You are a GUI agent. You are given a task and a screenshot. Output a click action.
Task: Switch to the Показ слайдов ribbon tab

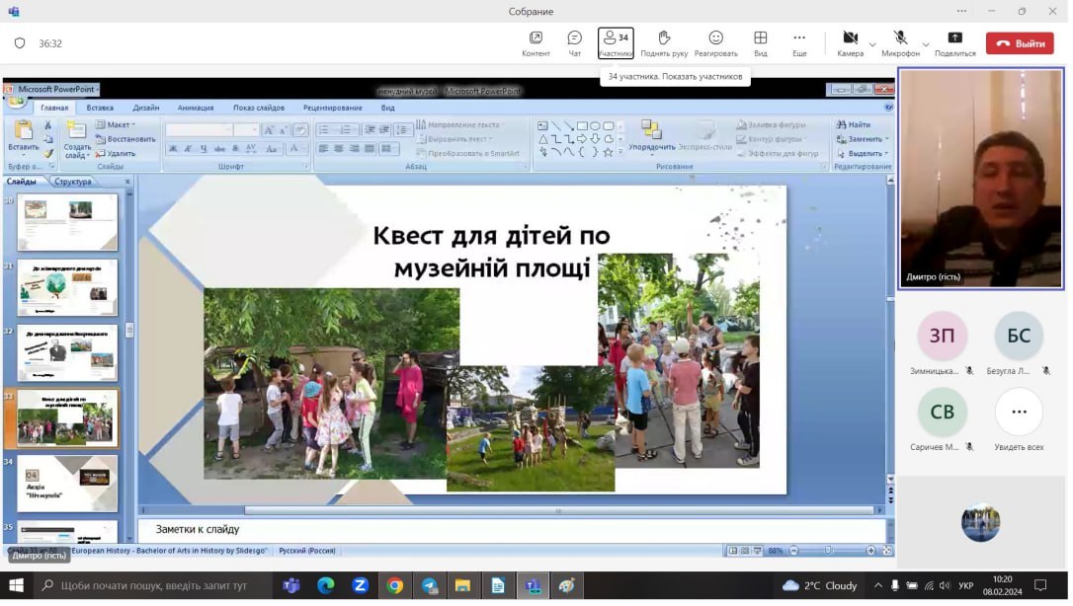[x=259, y=108]
